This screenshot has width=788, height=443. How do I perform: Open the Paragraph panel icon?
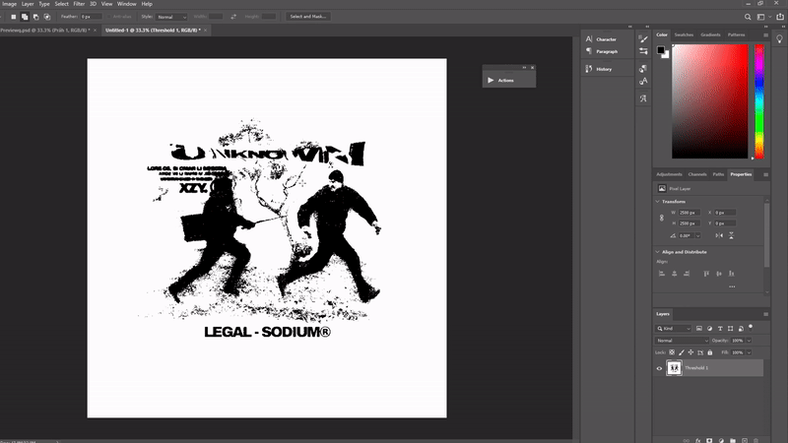click(589, 51)
